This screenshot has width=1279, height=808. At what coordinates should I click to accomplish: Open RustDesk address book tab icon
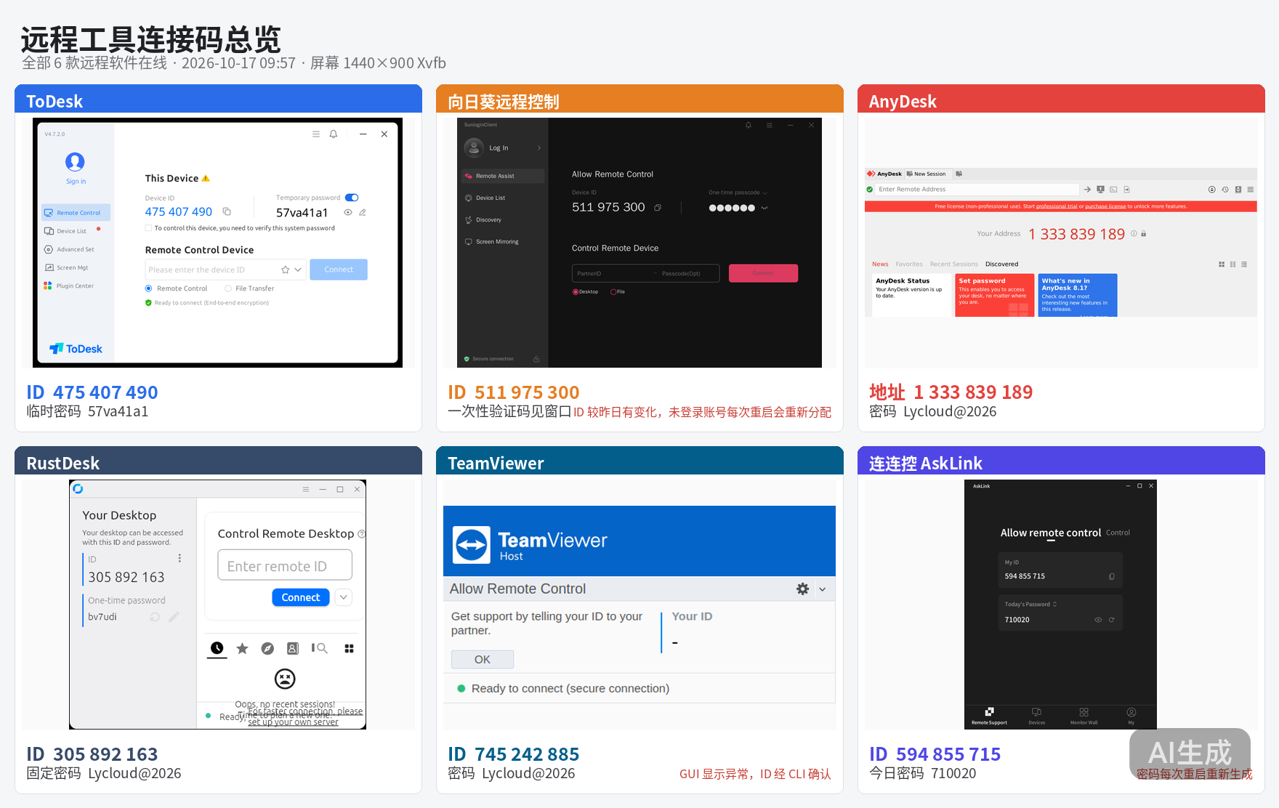[292, 648]
